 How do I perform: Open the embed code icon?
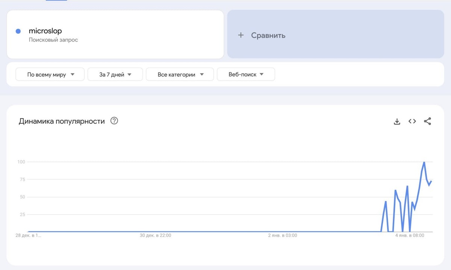coord(412,121)
